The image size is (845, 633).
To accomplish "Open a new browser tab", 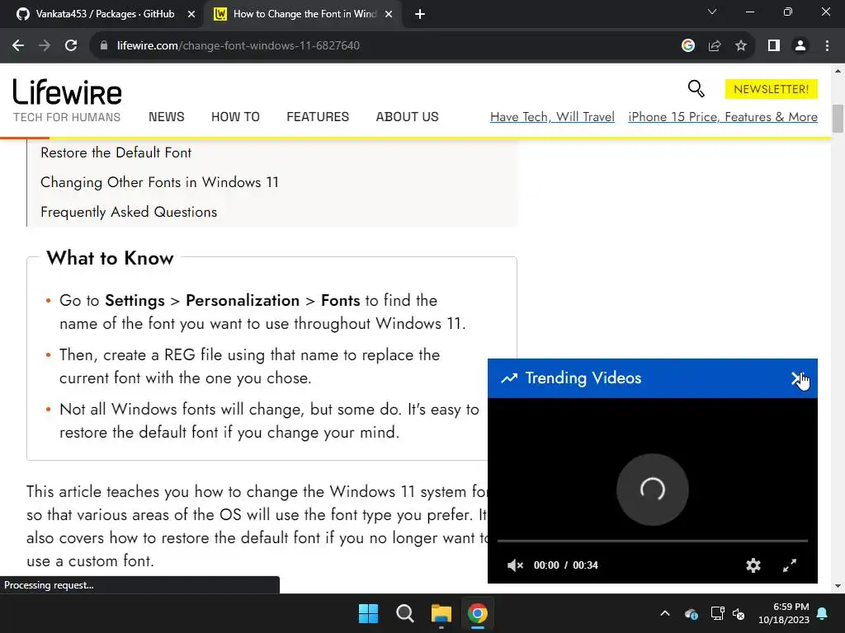I will pos(420,15).
